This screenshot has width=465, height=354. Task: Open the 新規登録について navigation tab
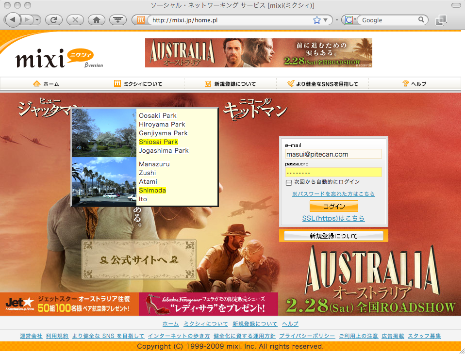pyautogui.click(x=231, y=84)
